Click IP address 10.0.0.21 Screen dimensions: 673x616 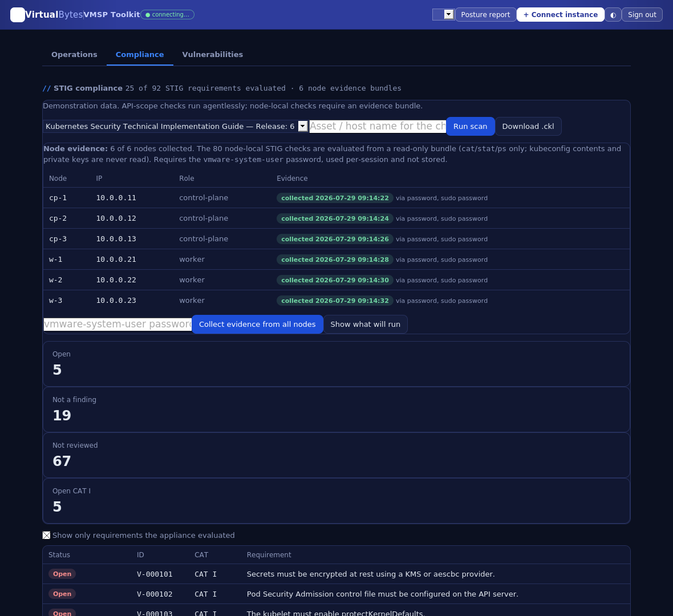(116, 260)
